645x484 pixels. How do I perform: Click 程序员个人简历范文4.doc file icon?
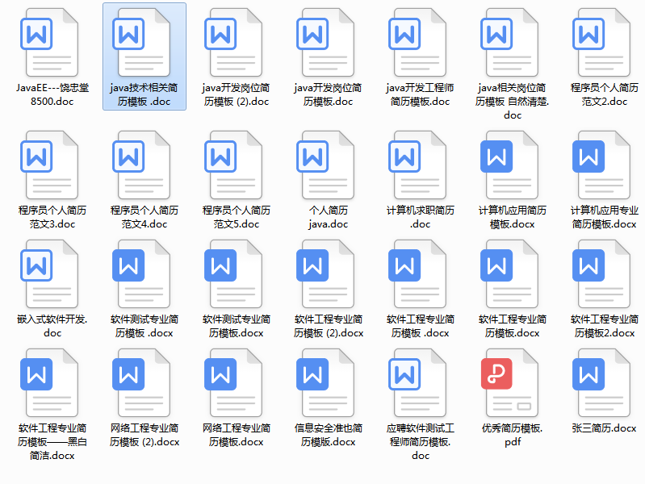141,165
